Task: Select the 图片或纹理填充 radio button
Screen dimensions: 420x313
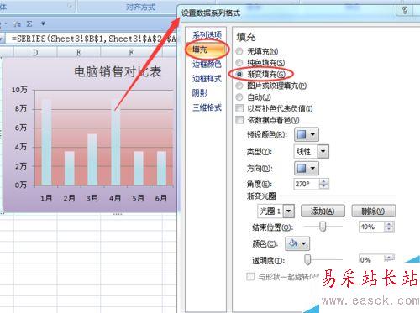Action: [239, 86]
